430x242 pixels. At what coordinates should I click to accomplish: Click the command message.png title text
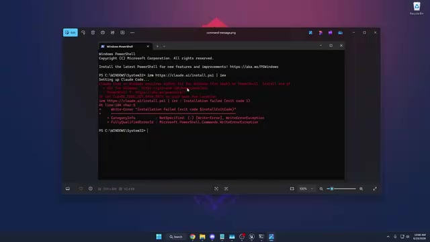pyautogui.click(x=221, y=33)
